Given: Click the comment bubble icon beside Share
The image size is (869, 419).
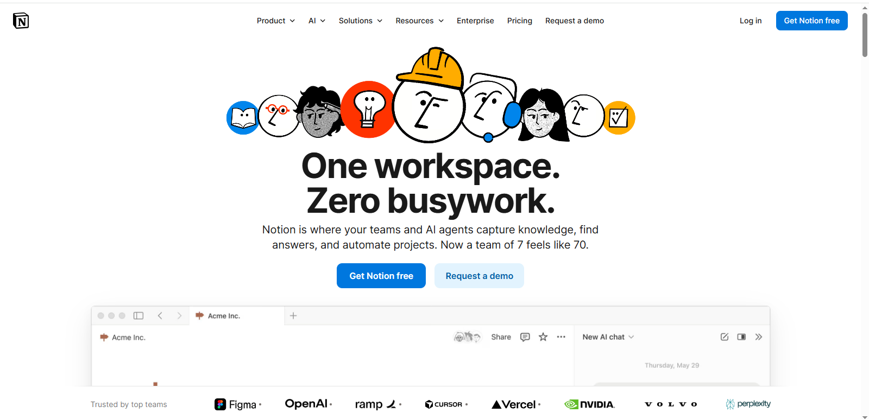Looking at the screenshot, I should pos(525,337).
